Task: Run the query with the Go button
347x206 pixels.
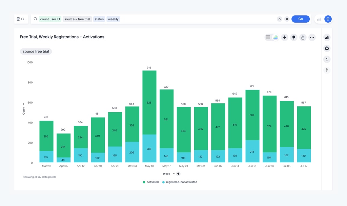Action: (300, 19)
